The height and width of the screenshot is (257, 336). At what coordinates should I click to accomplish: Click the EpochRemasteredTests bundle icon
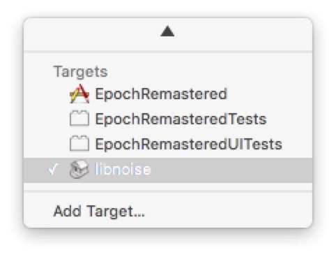pyautogui.click(x=79, y=119)
